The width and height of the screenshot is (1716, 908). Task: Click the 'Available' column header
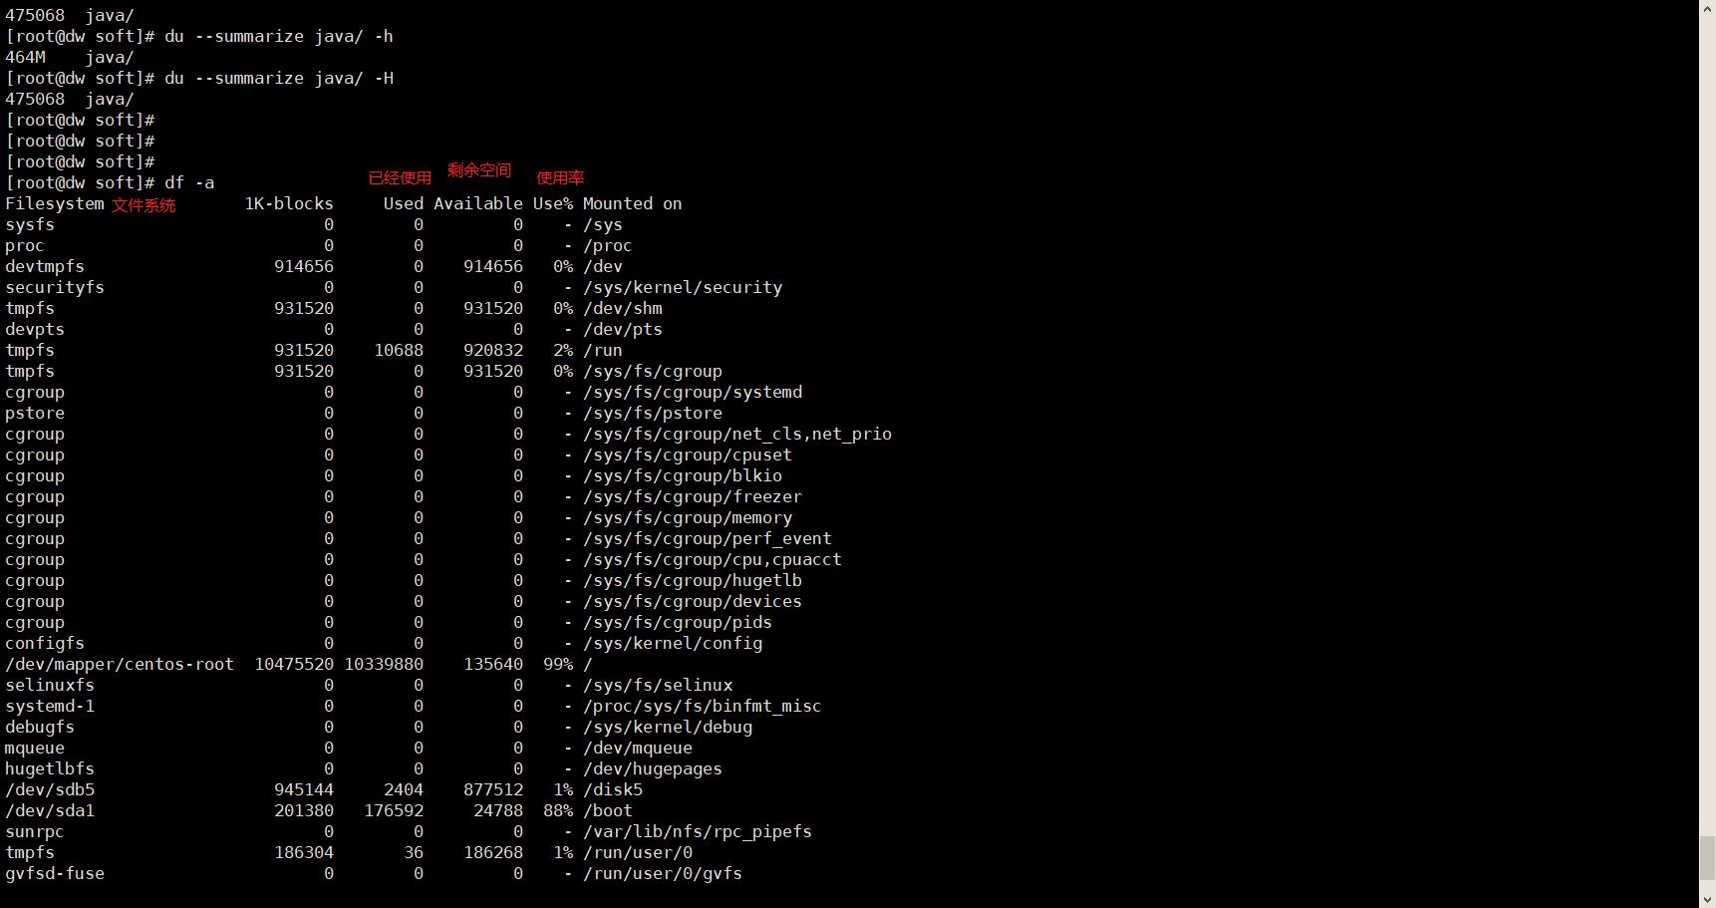click(x=478, y=203)
